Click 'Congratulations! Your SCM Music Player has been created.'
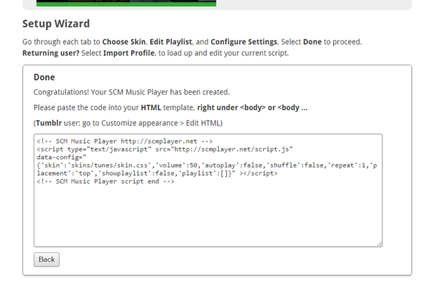 tap(132, 92)
